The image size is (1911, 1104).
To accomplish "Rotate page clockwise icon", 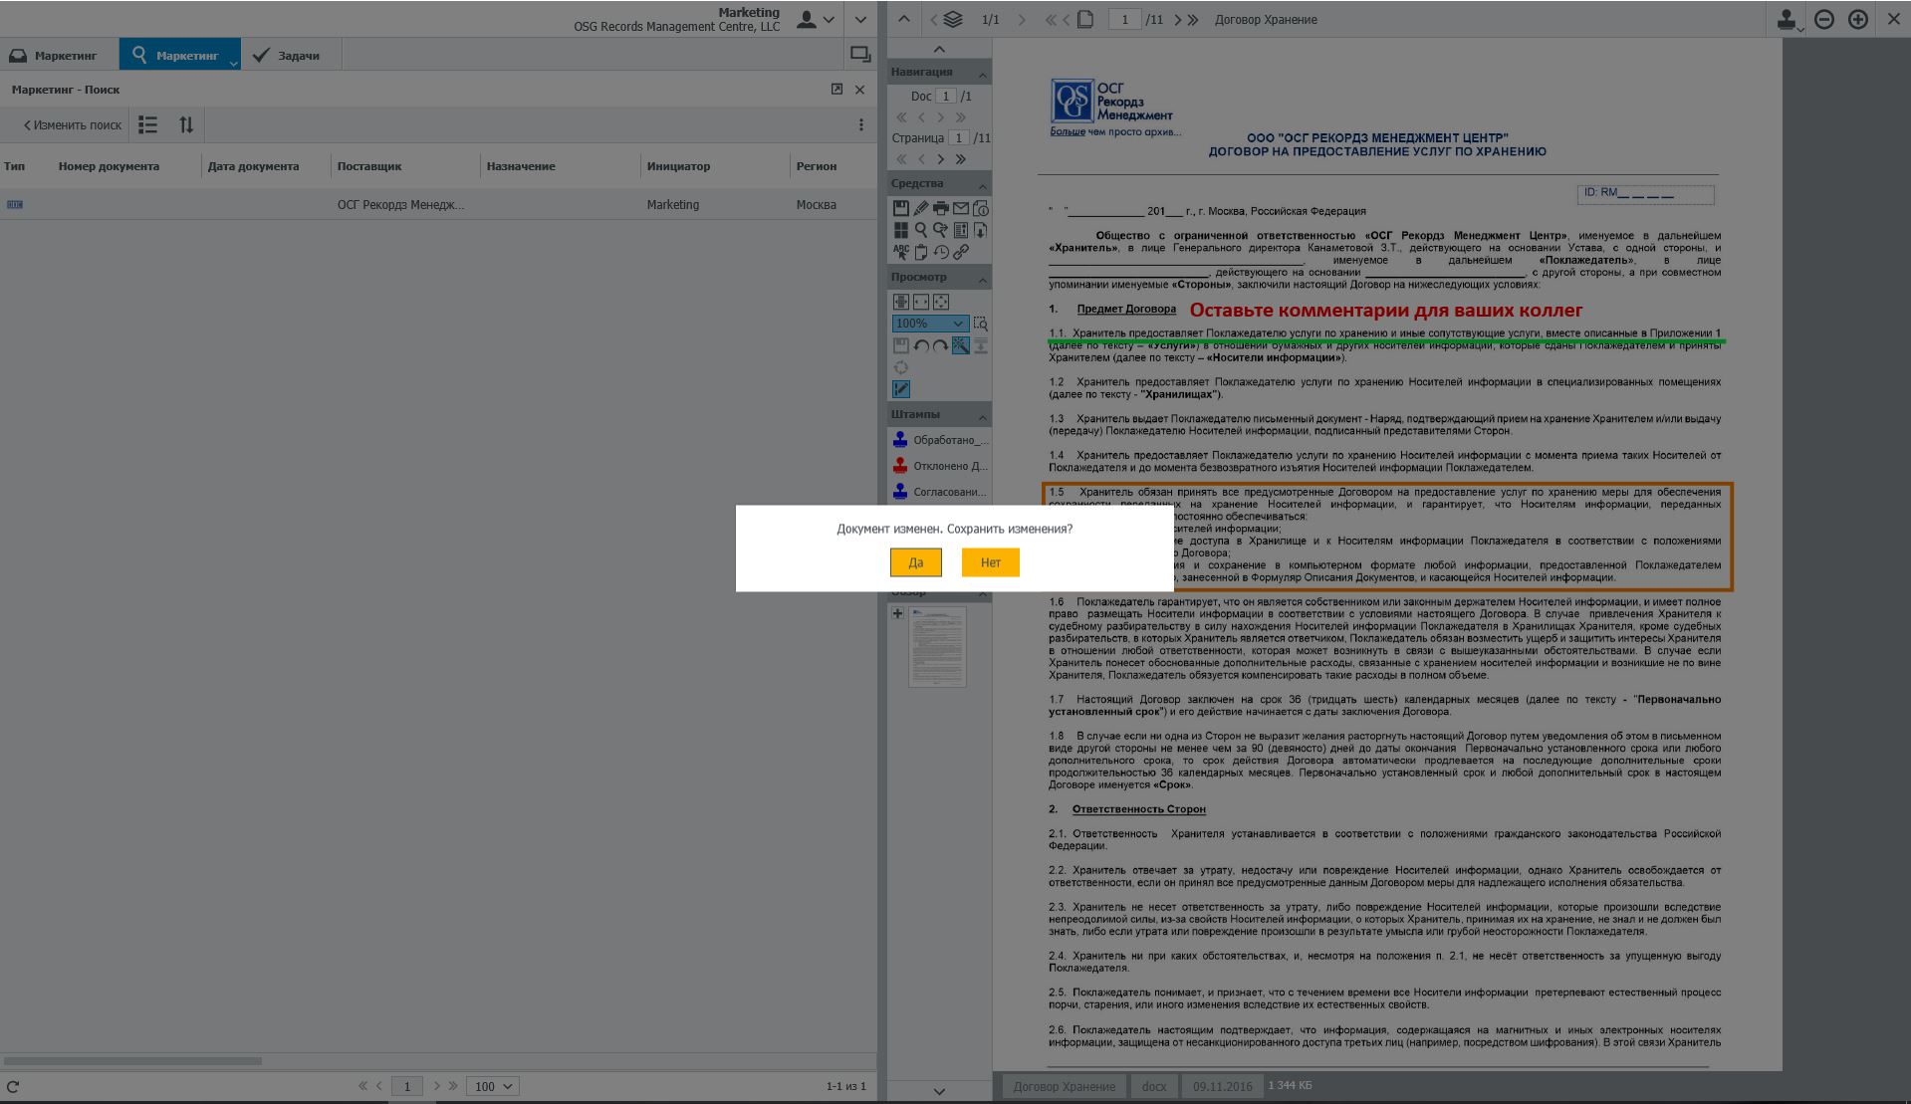I will pyautogui.click(x=940, y=345).
